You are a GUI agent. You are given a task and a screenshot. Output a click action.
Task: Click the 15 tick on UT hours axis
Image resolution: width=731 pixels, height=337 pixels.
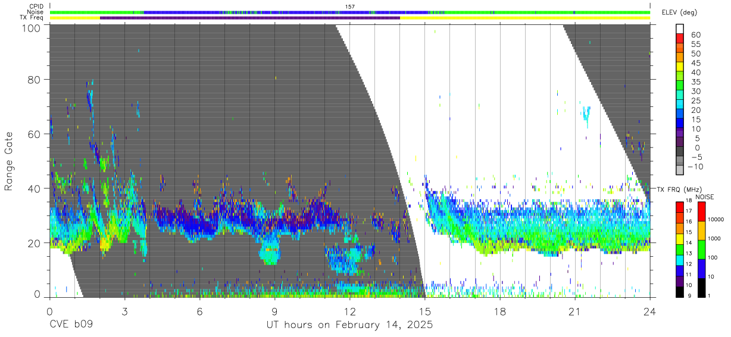click(x=424, y=311)
